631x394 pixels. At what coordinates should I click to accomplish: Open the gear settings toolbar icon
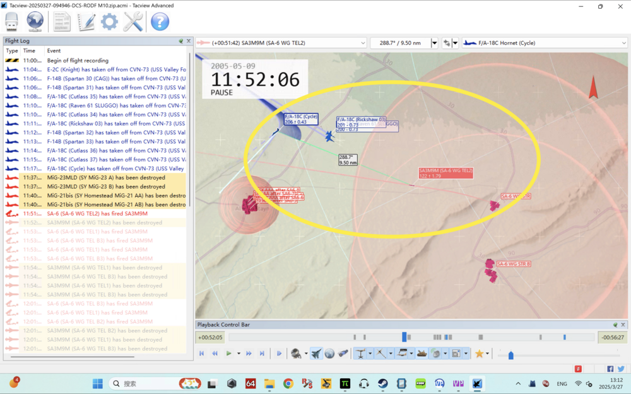[x=109, y=21]
